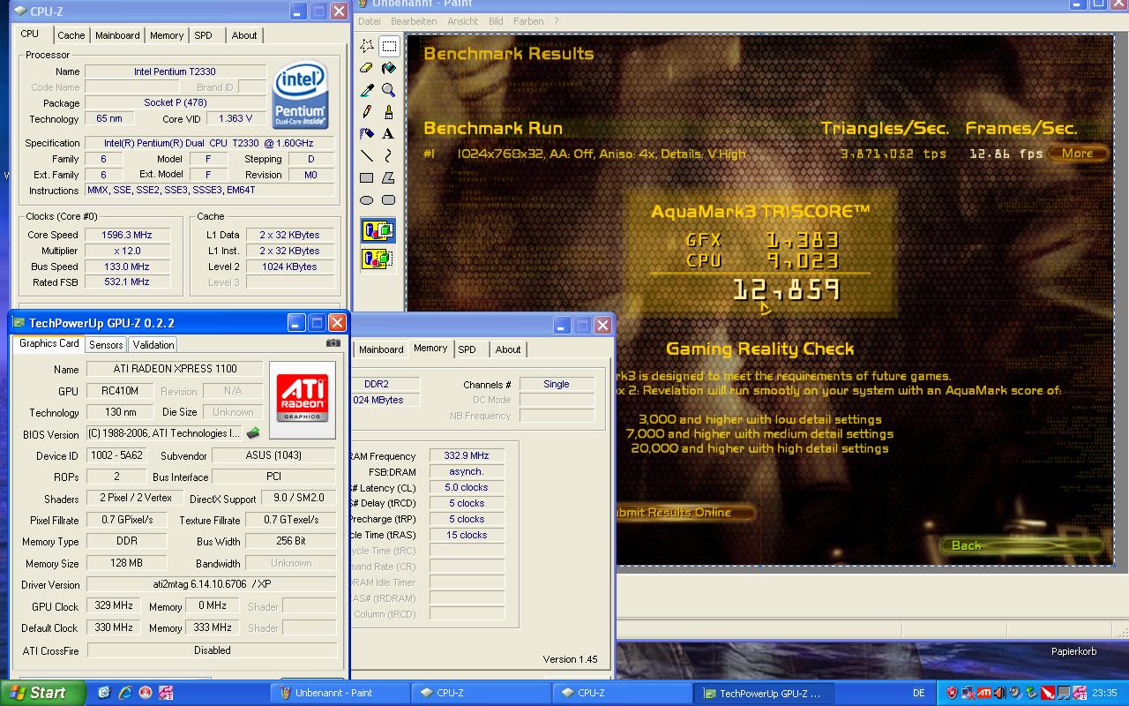The width and height of the screenshot is (1129, 706).
Task: Open About tab in the CPU-Z Memory window
Action: [508, 349]
